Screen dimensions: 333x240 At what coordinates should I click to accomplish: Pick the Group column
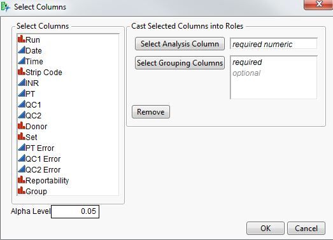tap(68, 191)
